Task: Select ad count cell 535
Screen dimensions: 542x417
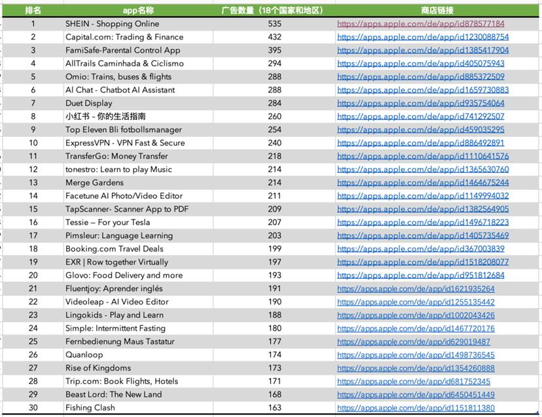Action: coord(274,24)
